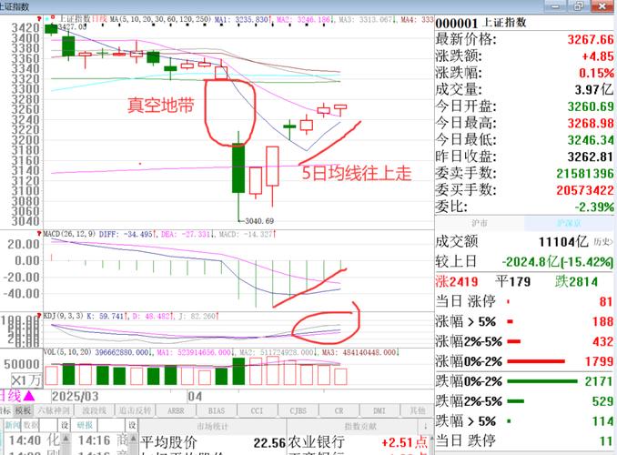
Task: Click the 当日涨停 count 81
Action: point(605,301)
